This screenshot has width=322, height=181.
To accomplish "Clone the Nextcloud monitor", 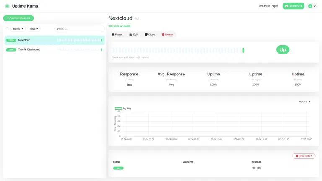I will (x=150, y=34).
